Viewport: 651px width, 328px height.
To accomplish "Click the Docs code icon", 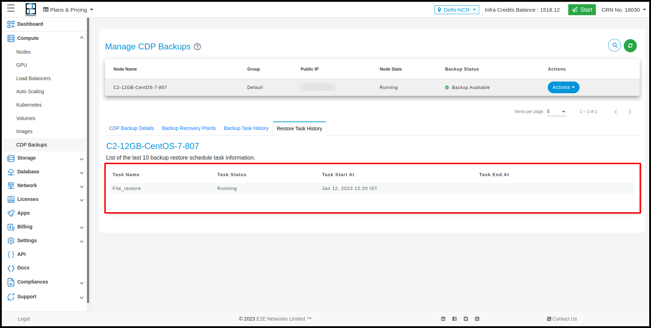I will pyautogui.click(x=11, y=268).
